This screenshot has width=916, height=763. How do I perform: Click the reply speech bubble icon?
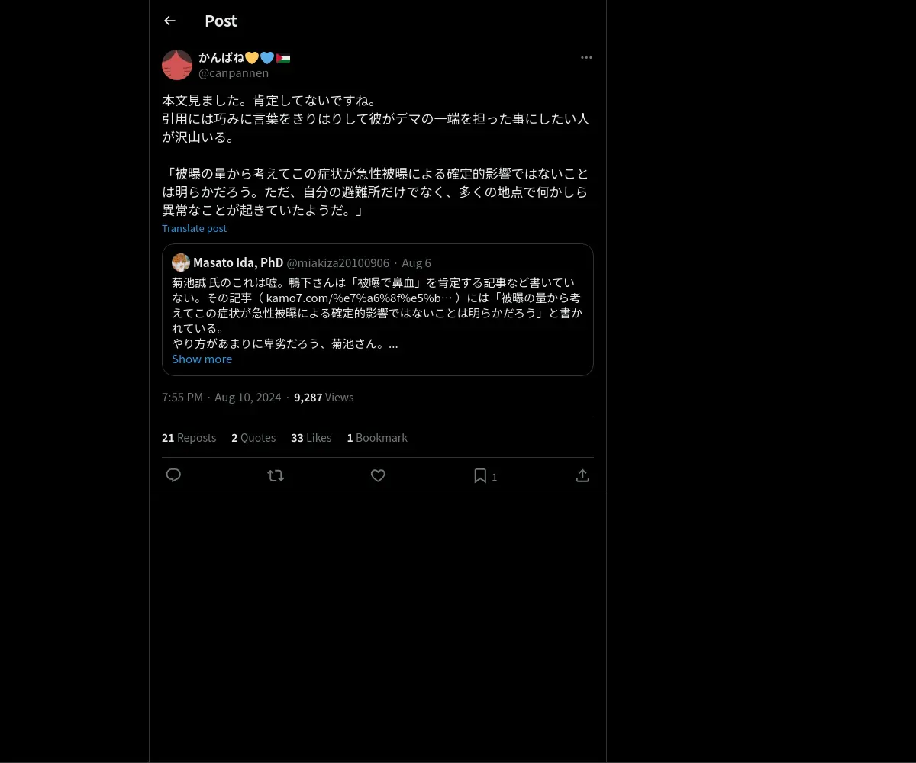(x=173, y=475)
